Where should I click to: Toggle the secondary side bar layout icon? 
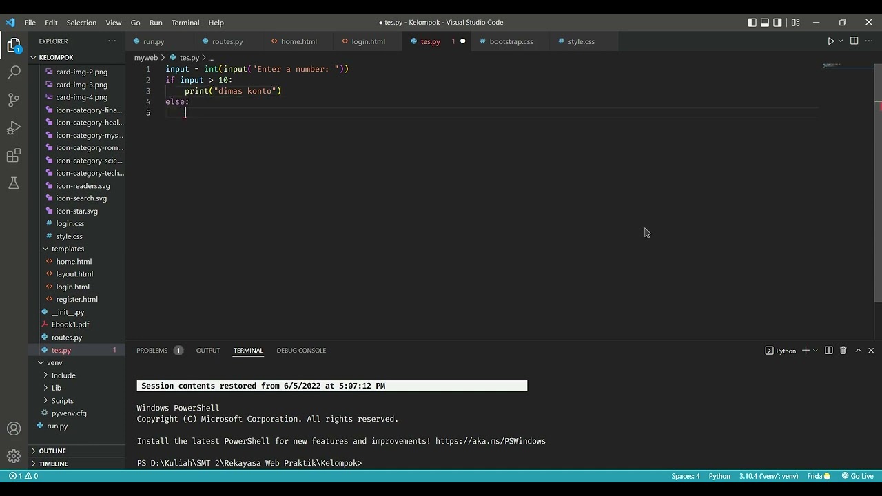tap(778, 22)
